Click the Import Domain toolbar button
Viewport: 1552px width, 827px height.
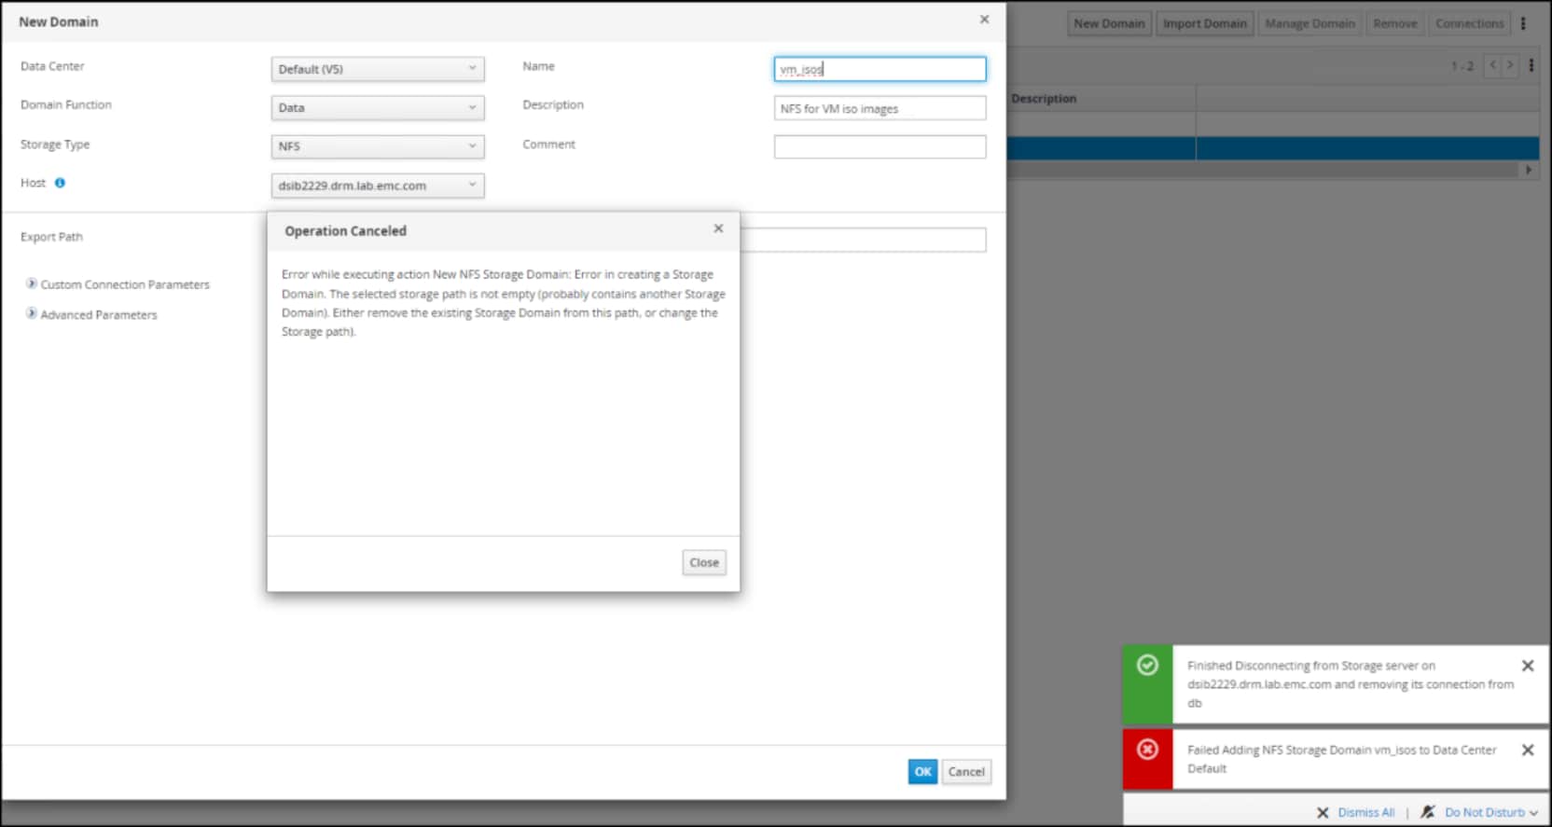[1205, 23]
